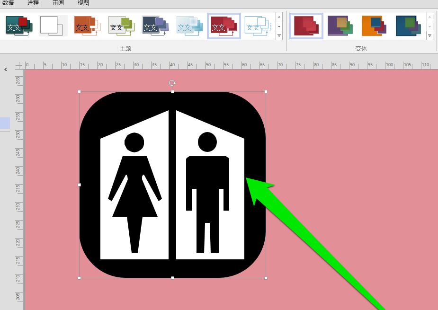Select the purple variant in 变体 group

click(340, 26)
